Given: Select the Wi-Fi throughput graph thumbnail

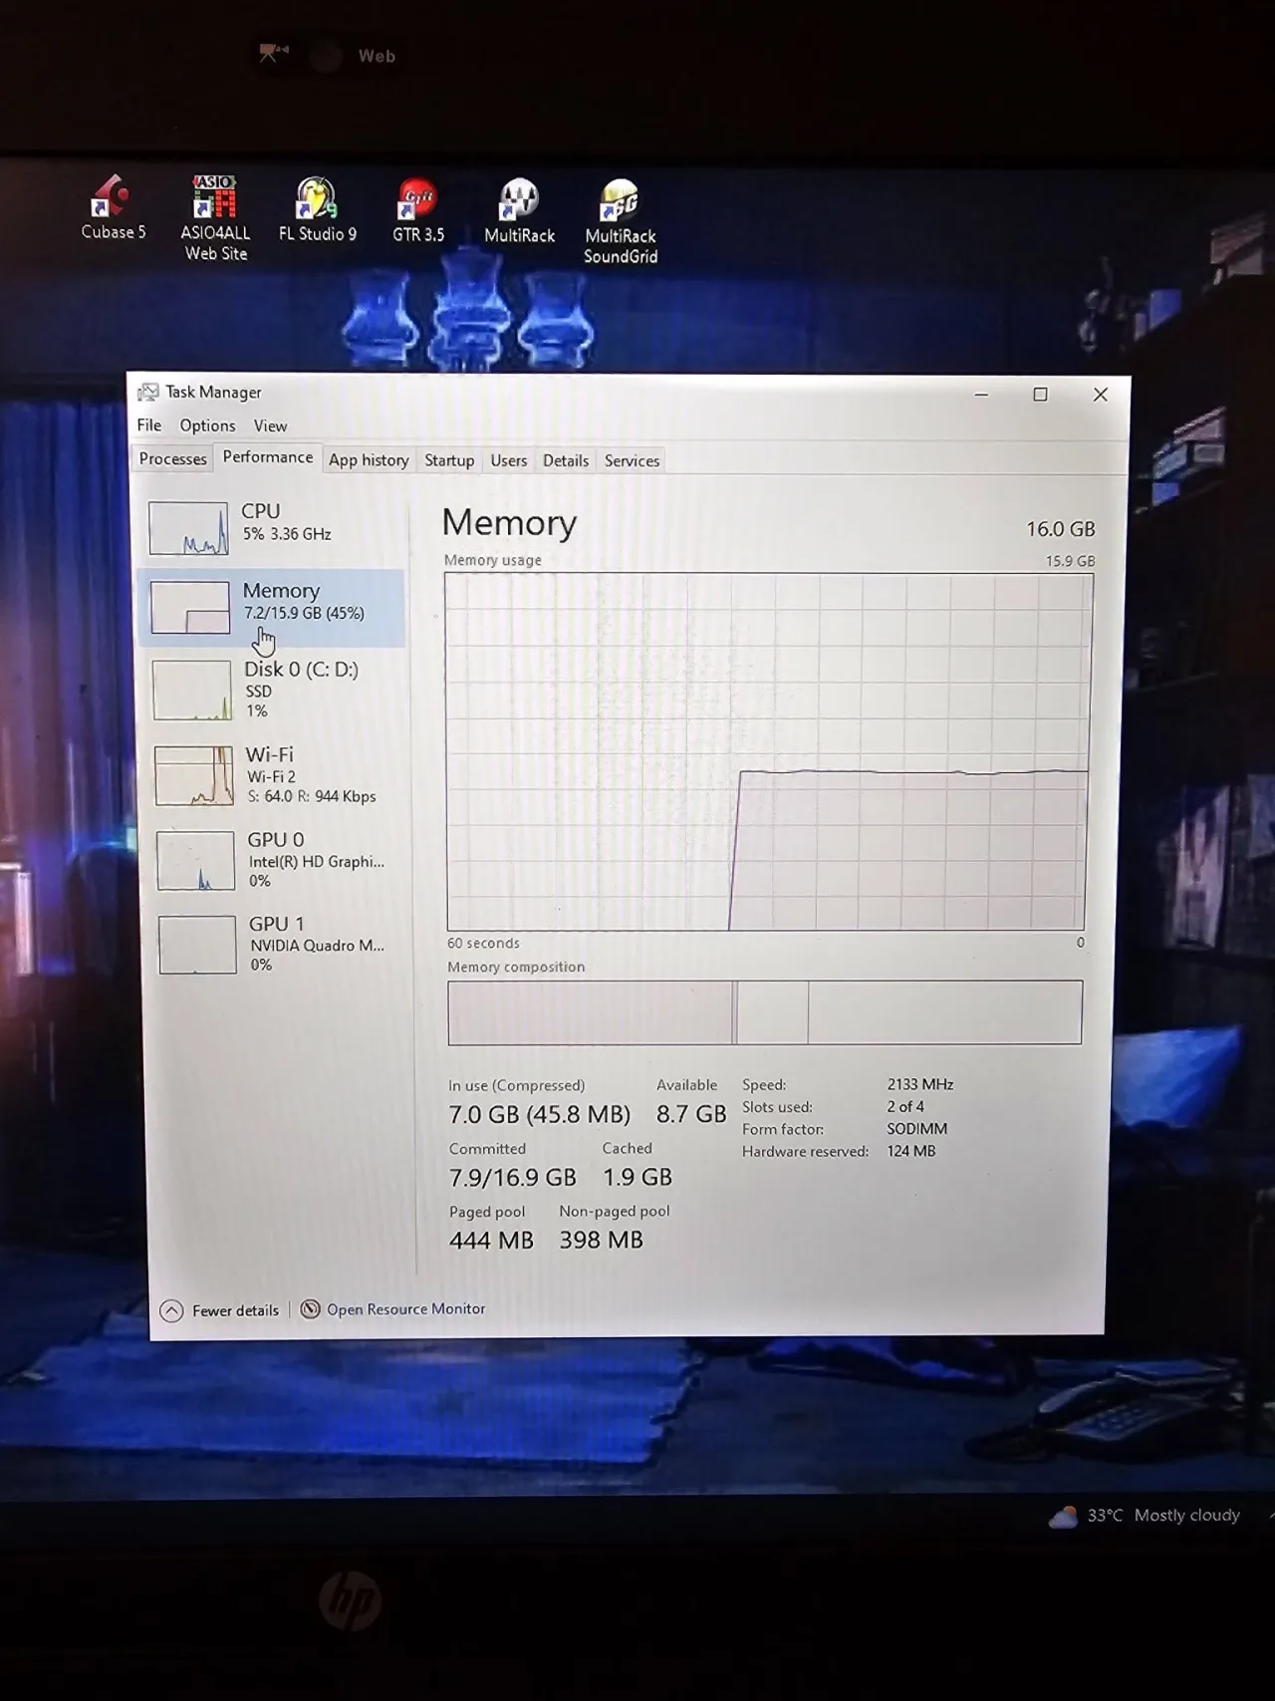Looking at the screenshot, I should coord(194,775).
